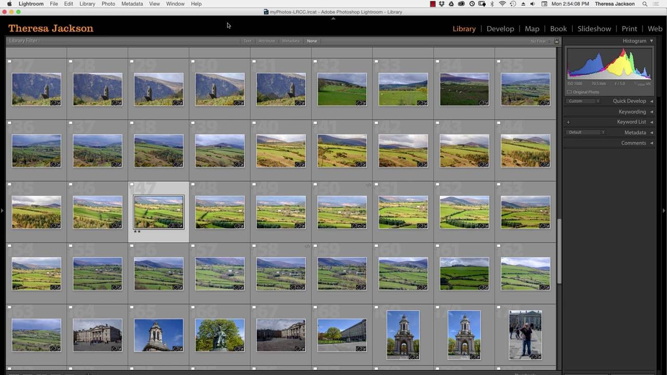This screenshot has height=375, width=667.
Task: Open the Default metadata set dropdown
Action: point(586,132)
